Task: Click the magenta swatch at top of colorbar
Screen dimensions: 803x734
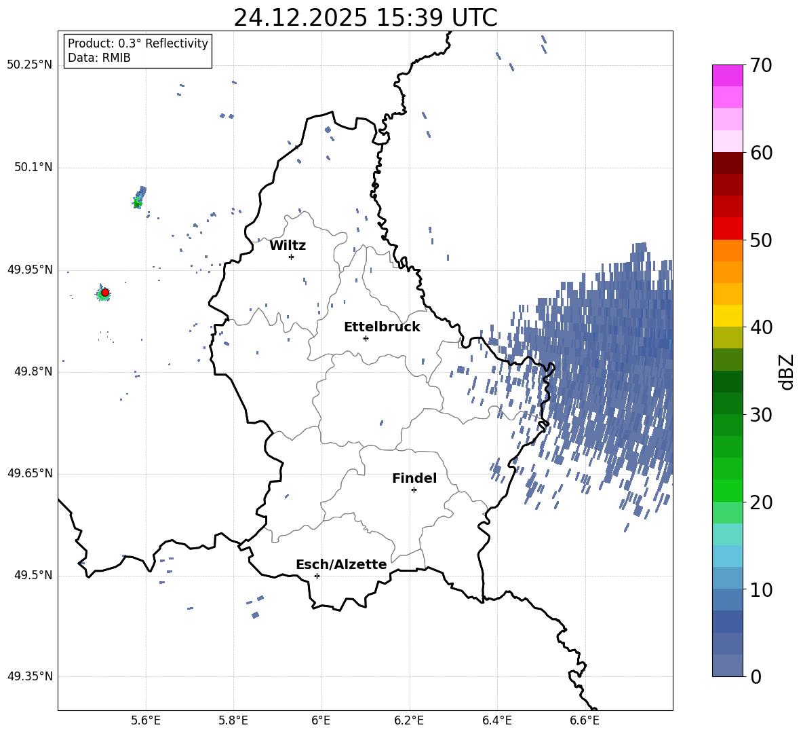Action: (728, 75)
